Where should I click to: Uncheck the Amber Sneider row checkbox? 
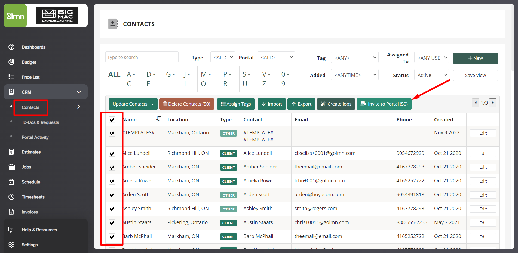click(x=112, y=167)
